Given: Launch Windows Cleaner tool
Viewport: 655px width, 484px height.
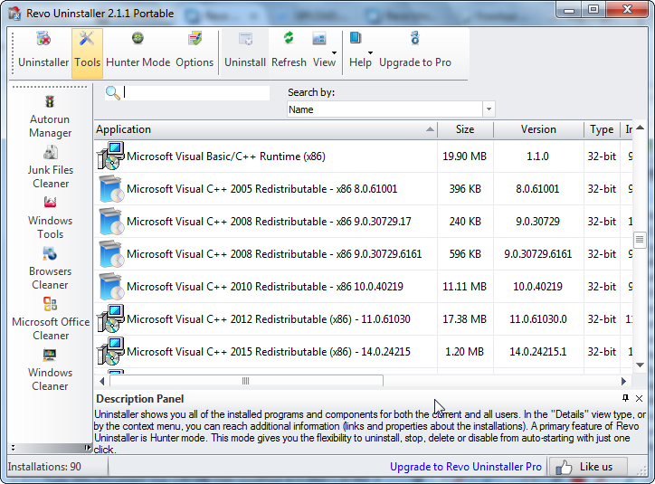Looking at the screenshot, I should pos(50,370).
